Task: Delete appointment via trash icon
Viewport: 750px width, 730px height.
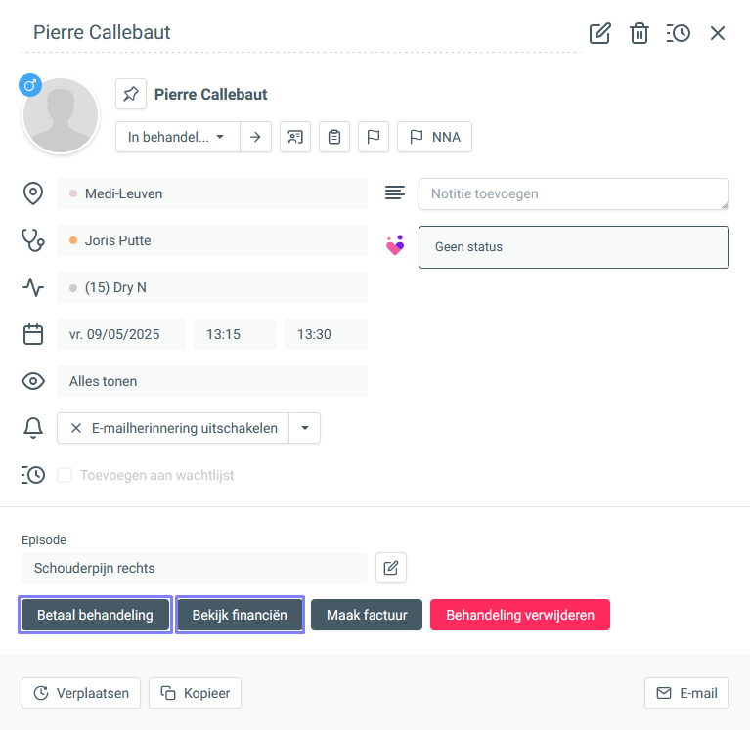Action: 640,33
